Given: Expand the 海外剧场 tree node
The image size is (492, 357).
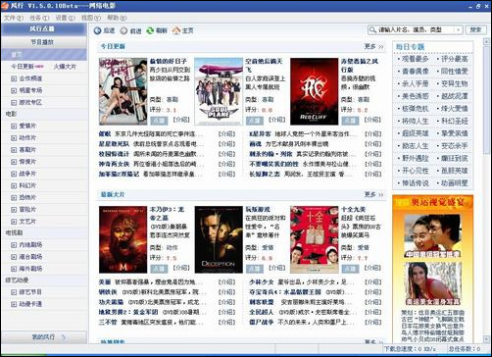Looking at the screenshot, I should (x=14, y=269).
